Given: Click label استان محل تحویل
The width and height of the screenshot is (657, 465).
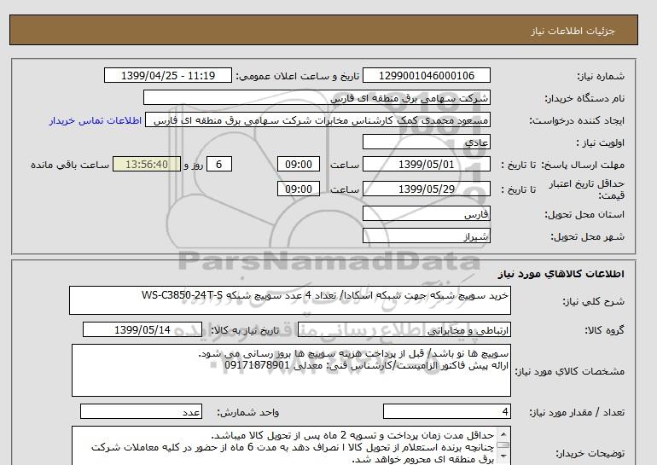Looking at the screenshot, I should click(584, 214).
